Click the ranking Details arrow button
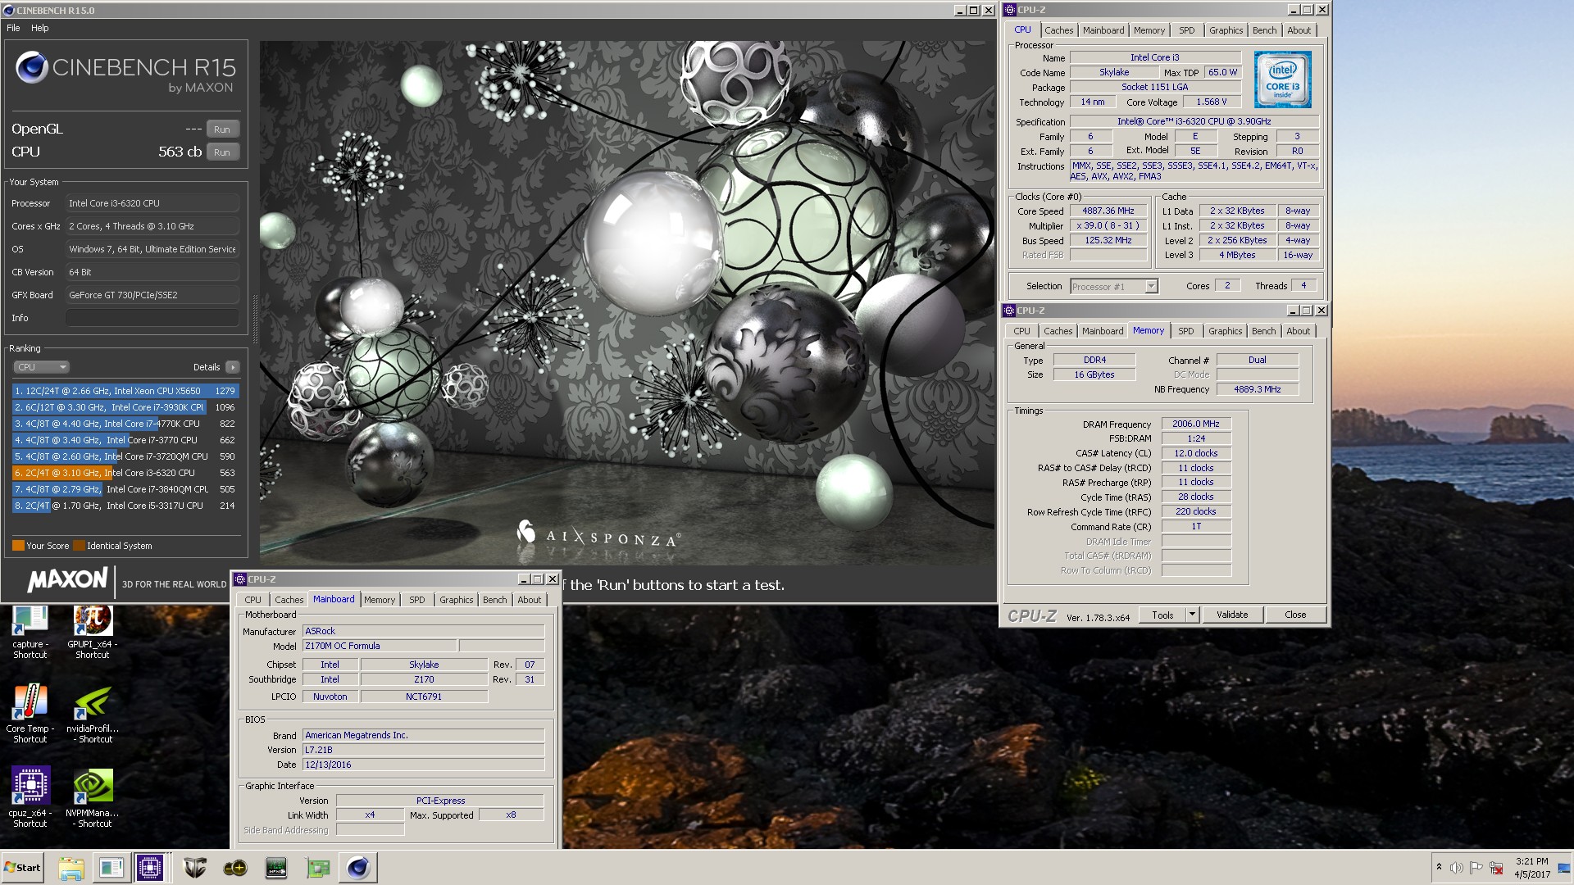Viewport: 1574px width, 885px height. (233, 367)
